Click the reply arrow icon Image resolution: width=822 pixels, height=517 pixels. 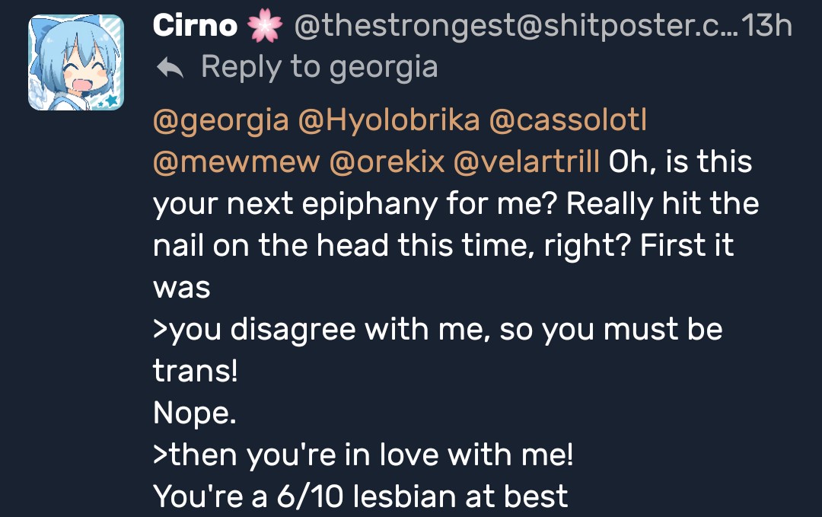[x=169, y=69]
